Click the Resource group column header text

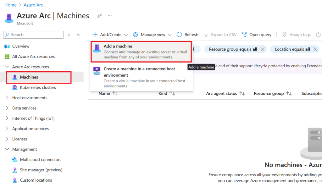point(269,94)
